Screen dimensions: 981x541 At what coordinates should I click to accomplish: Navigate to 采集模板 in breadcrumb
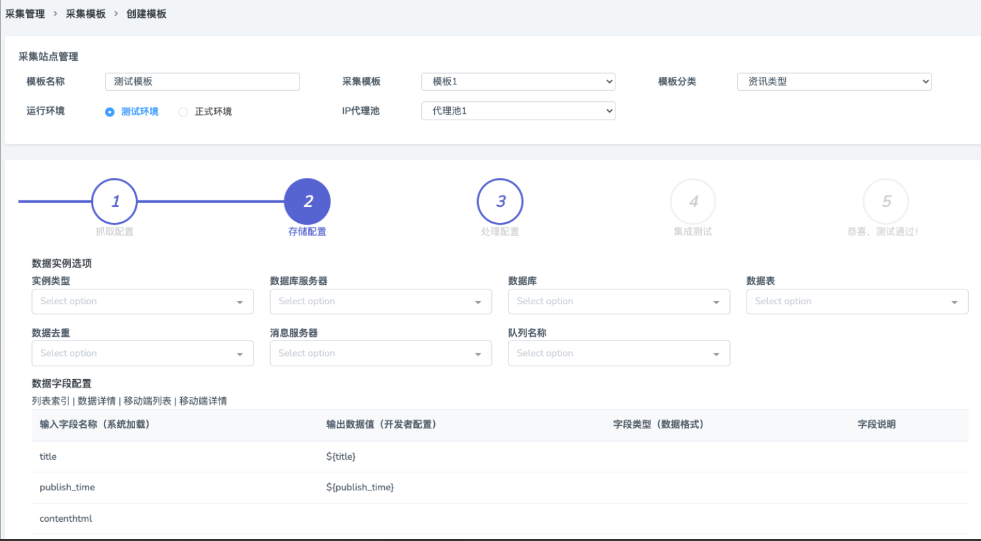point(85,14)
